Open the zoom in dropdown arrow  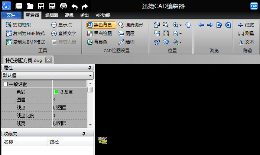181,25
